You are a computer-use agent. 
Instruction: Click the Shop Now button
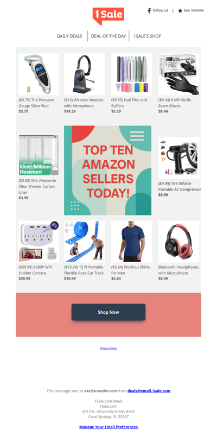tap(108, 312)
